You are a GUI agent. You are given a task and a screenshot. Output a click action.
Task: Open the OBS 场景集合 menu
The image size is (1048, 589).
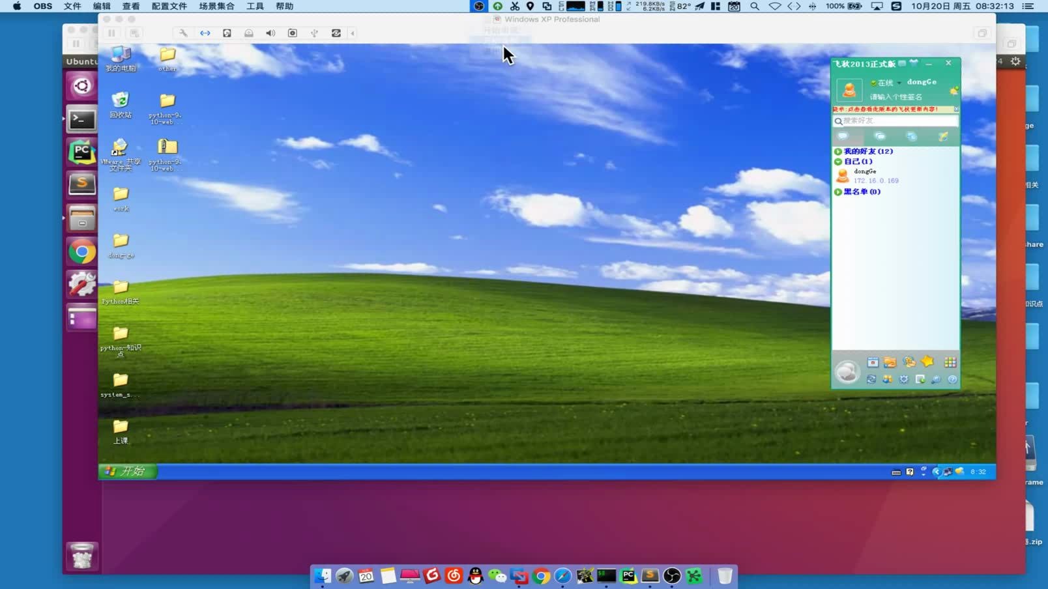[216, 6]
